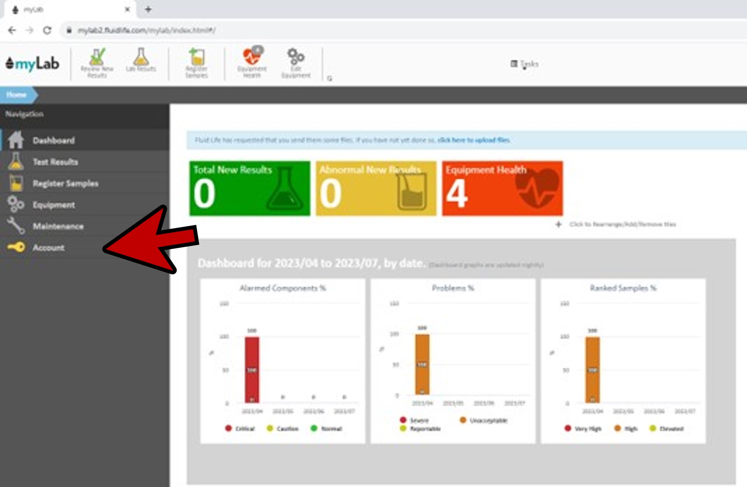Viewport: 747px width, 487px height.
Task: Open the Total New Results green tile
Action: pos(249,188)
